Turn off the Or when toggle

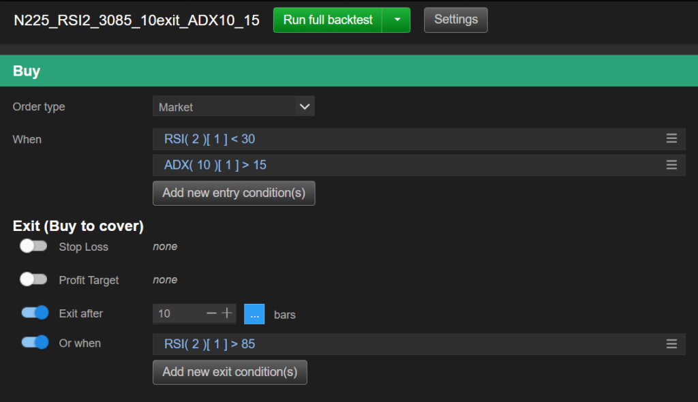35,343
